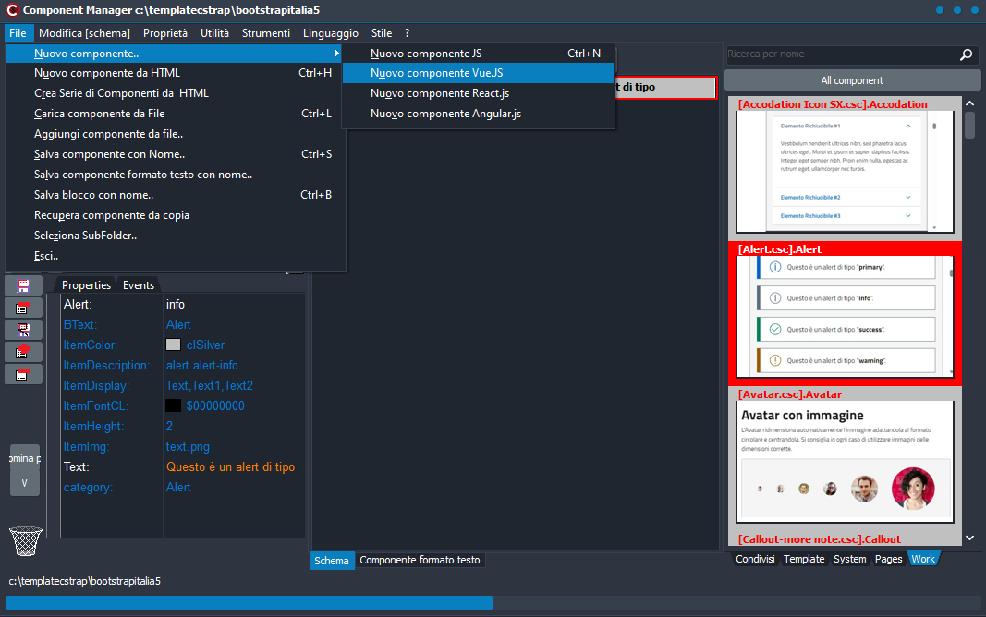Screen dimensions: 986x617
Task: Click the floppy disk save icon in the sidebar
Action: coord(23,286)
